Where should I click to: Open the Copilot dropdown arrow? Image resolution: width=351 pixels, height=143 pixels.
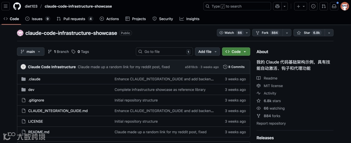284,6
